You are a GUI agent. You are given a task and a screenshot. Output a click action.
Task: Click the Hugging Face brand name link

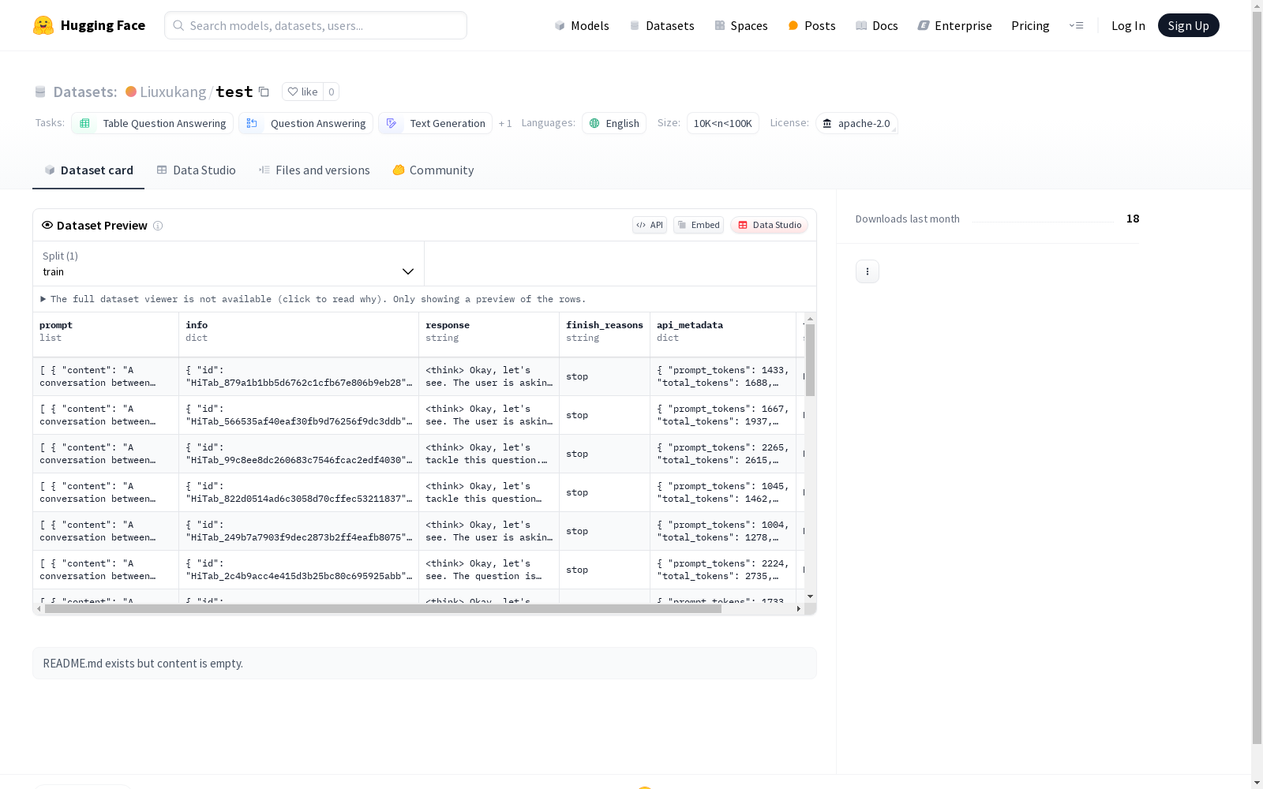coord(103,25)
